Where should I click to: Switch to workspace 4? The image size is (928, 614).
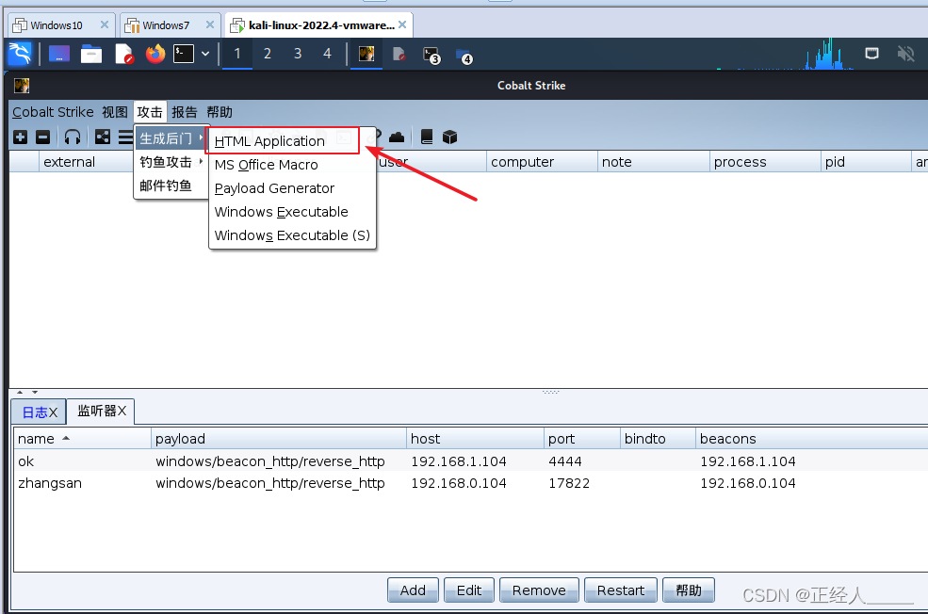click(327, 54)
